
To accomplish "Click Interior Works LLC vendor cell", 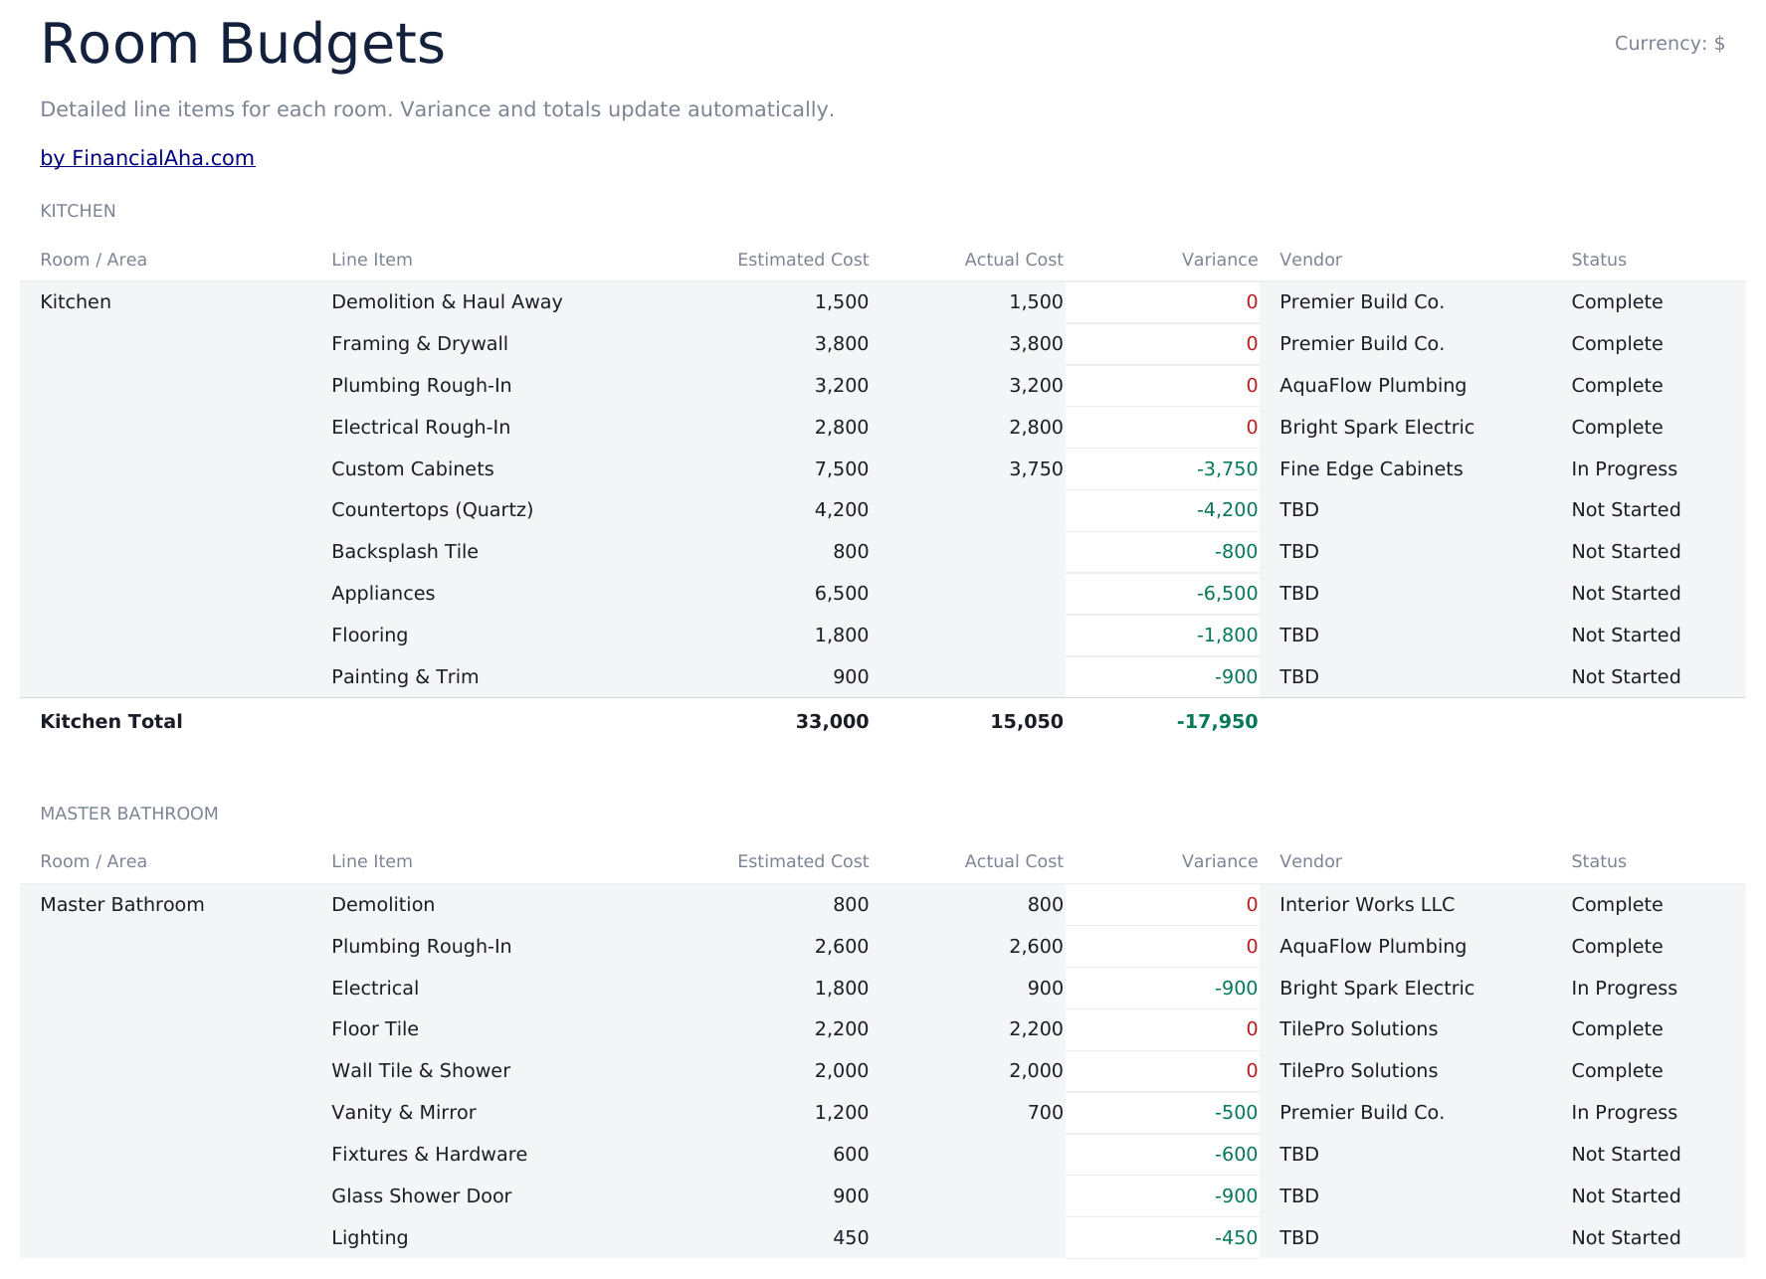I will (x=1367, y=905).
